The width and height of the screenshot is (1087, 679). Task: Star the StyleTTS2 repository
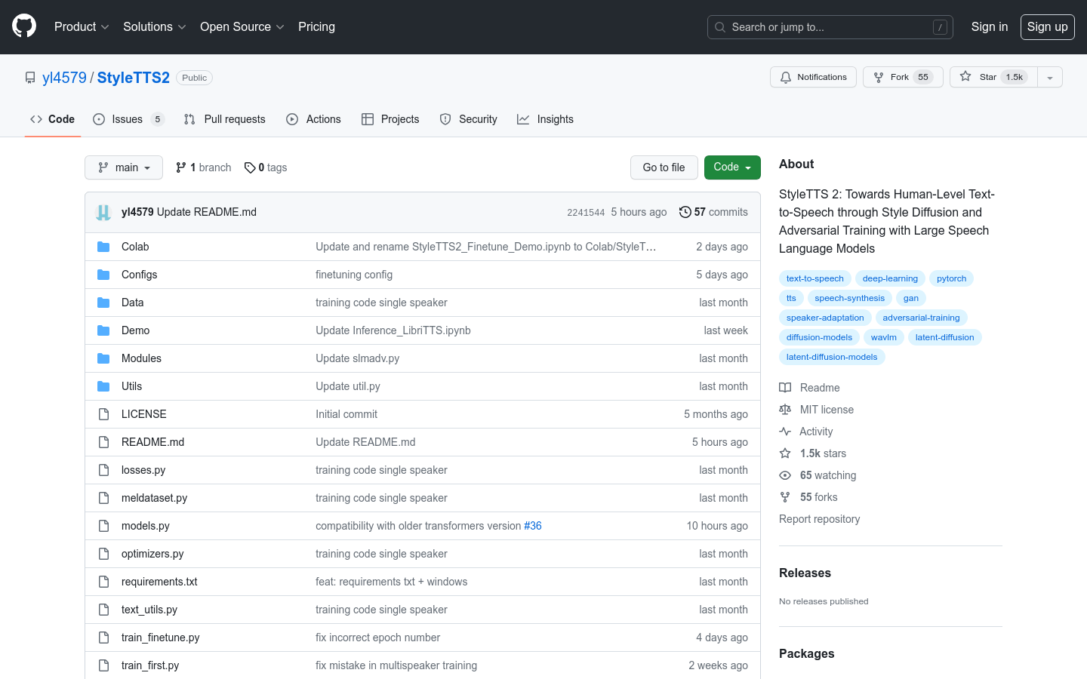(993, 77)
